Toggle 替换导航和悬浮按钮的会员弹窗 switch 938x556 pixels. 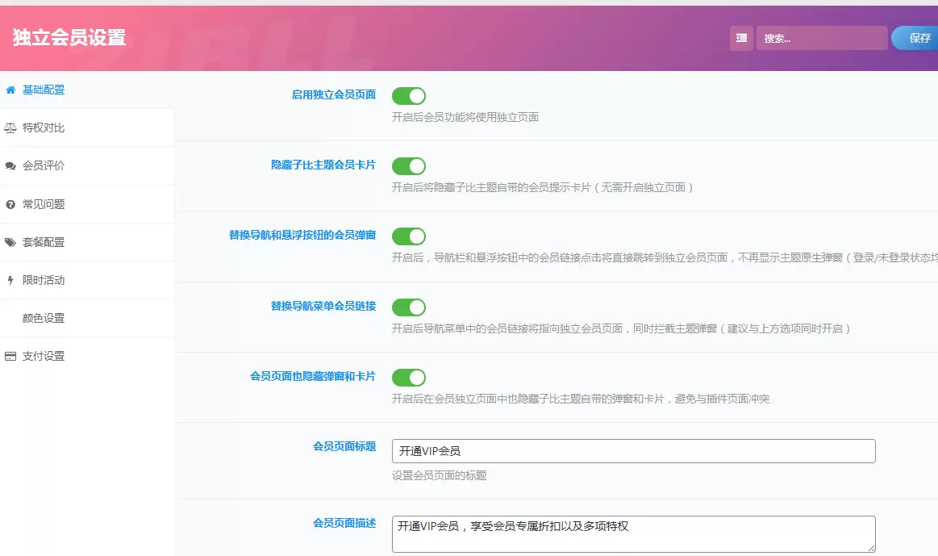(x=409, y=236)
